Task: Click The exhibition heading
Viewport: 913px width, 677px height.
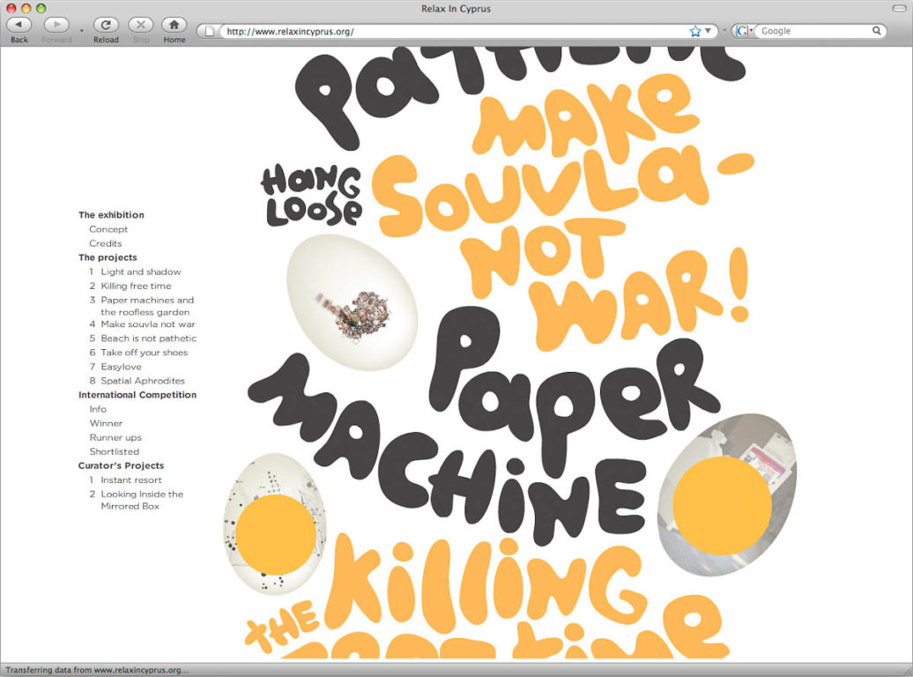Action: [x=111, y=215]
